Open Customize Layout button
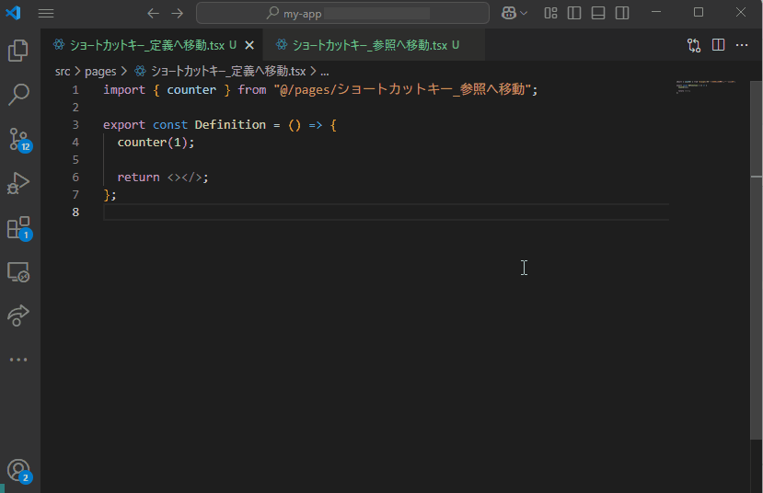Viewport: 763px width, 493px height. 550,13
